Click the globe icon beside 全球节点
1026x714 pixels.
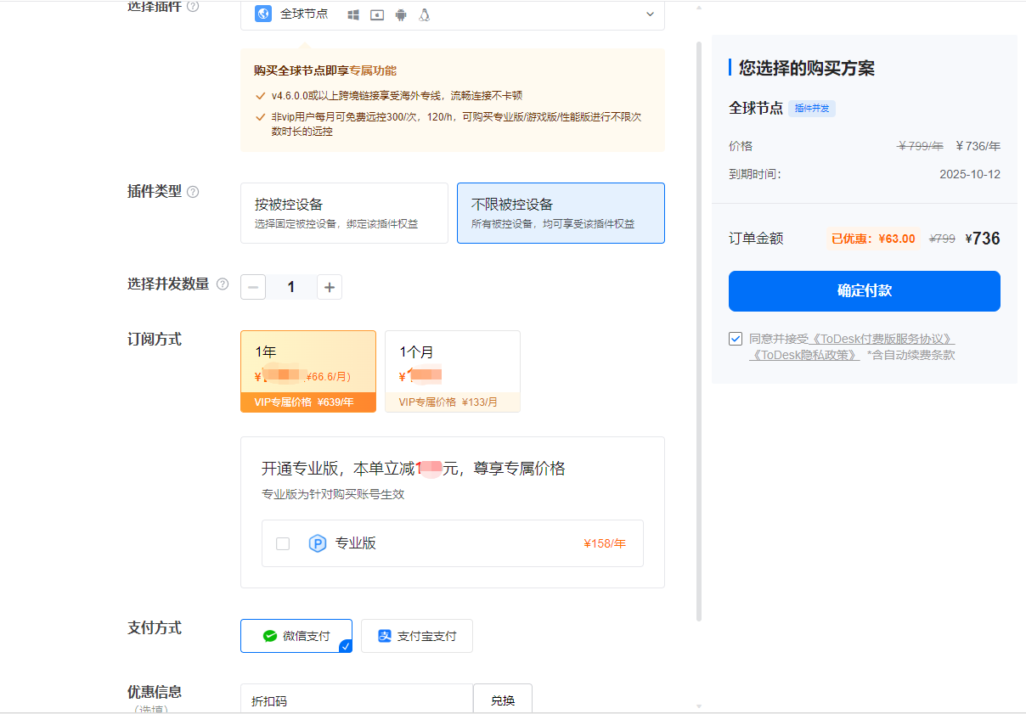point(263,14)
